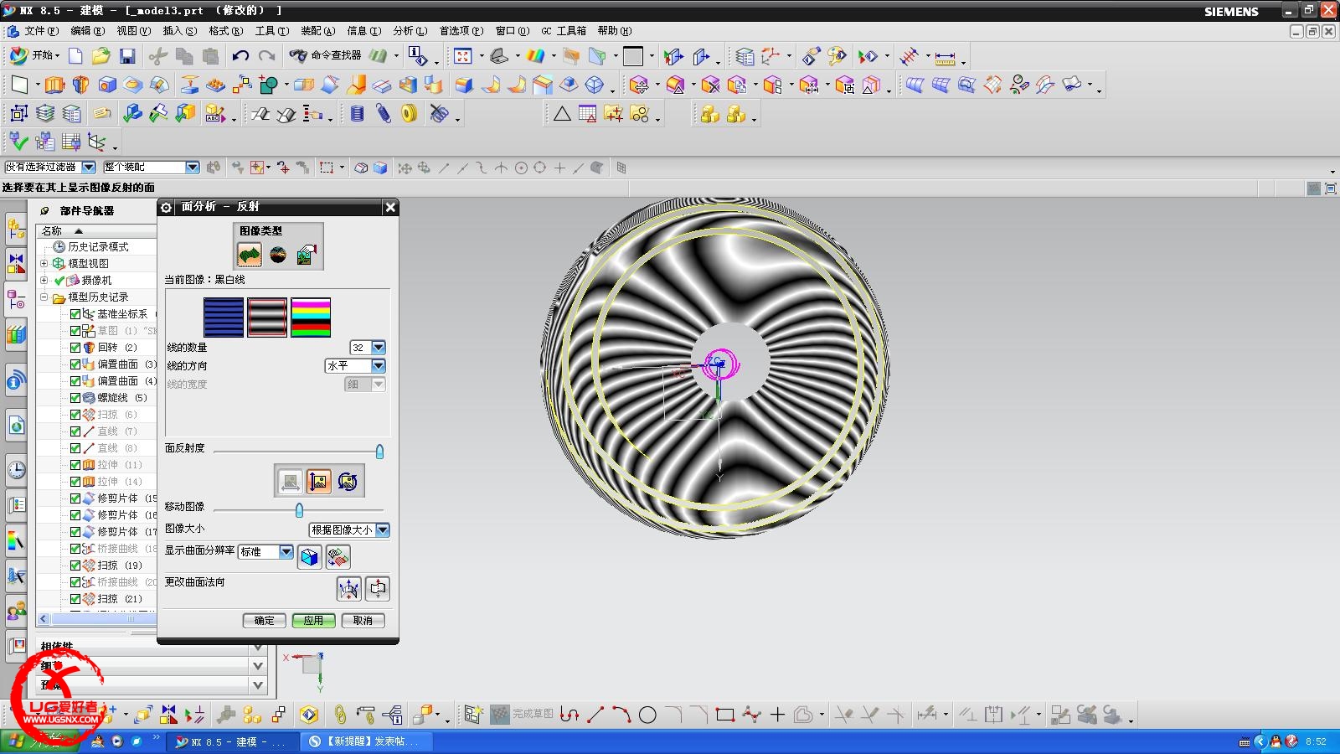
Task: Click the 开始 start button in toolbar
Action: (35, 55)
